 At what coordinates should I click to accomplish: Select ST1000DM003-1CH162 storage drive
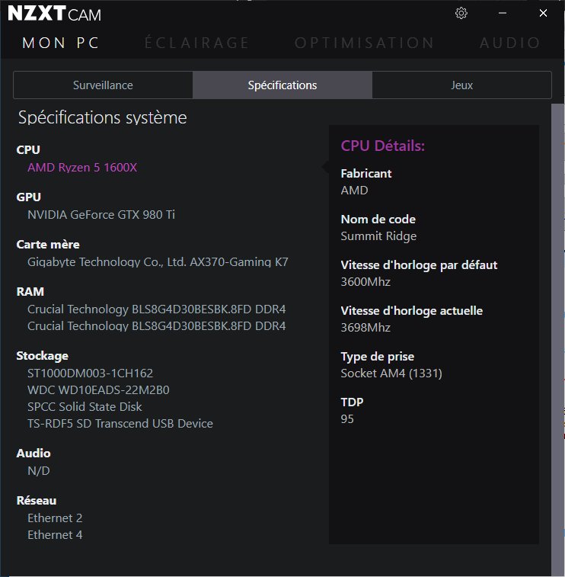click(90, 373)
